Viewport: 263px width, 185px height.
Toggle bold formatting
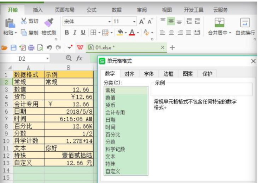coord(67,33)
